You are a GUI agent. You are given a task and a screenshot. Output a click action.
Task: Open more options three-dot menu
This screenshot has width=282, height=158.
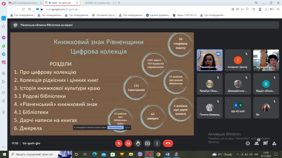click(x=157, y=143)
